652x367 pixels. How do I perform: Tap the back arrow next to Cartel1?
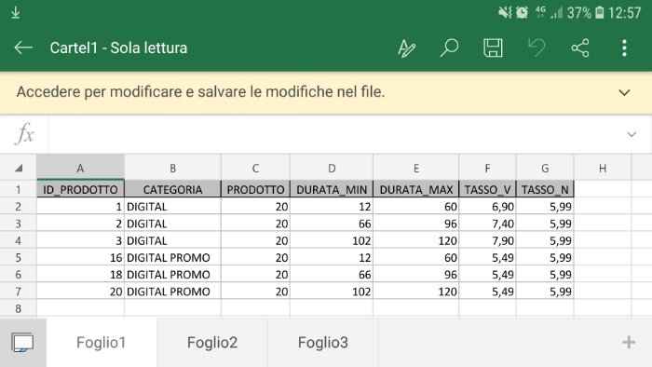(23, 48)
